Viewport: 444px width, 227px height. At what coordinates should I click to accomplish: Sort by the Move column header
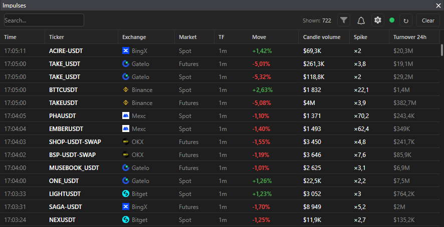(x=259, y=37)
